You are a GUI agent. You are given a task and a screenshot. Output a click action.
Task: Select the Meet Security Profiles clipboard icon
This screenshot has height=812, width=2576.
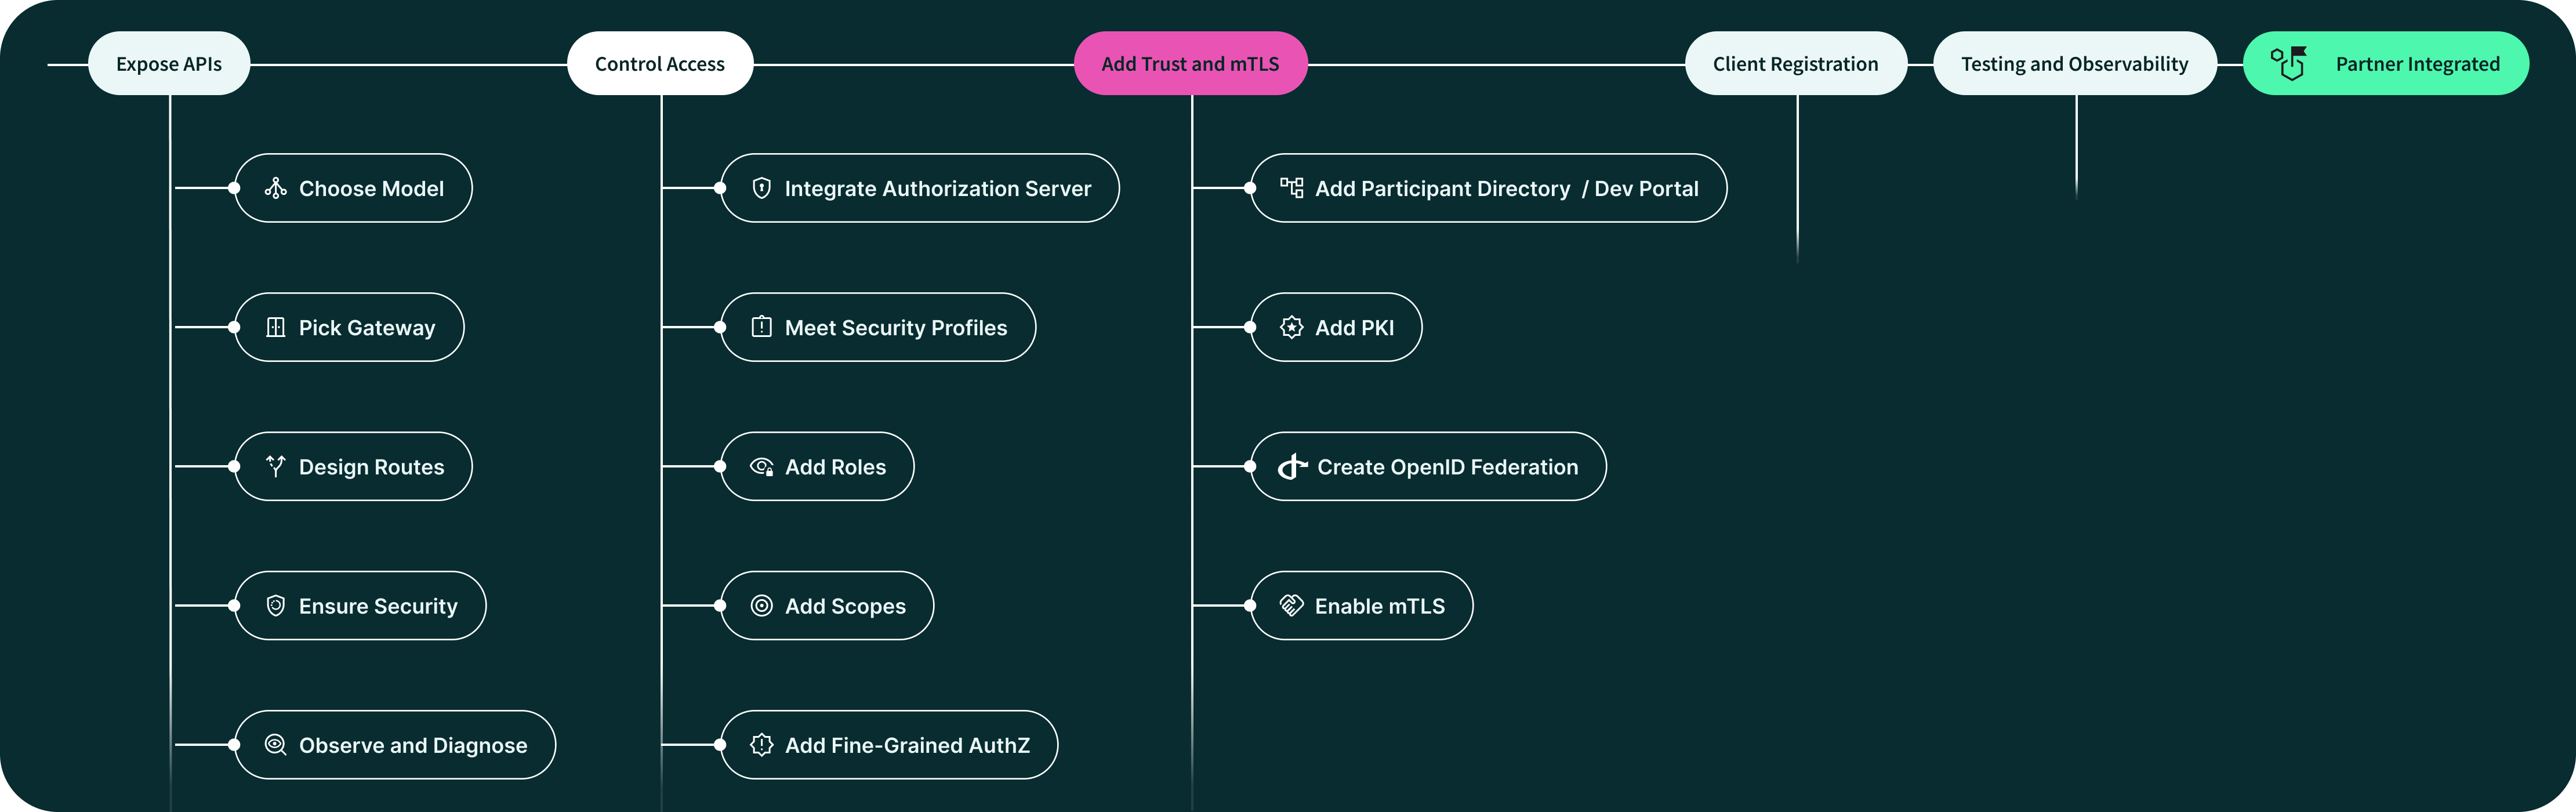point(762,327)
